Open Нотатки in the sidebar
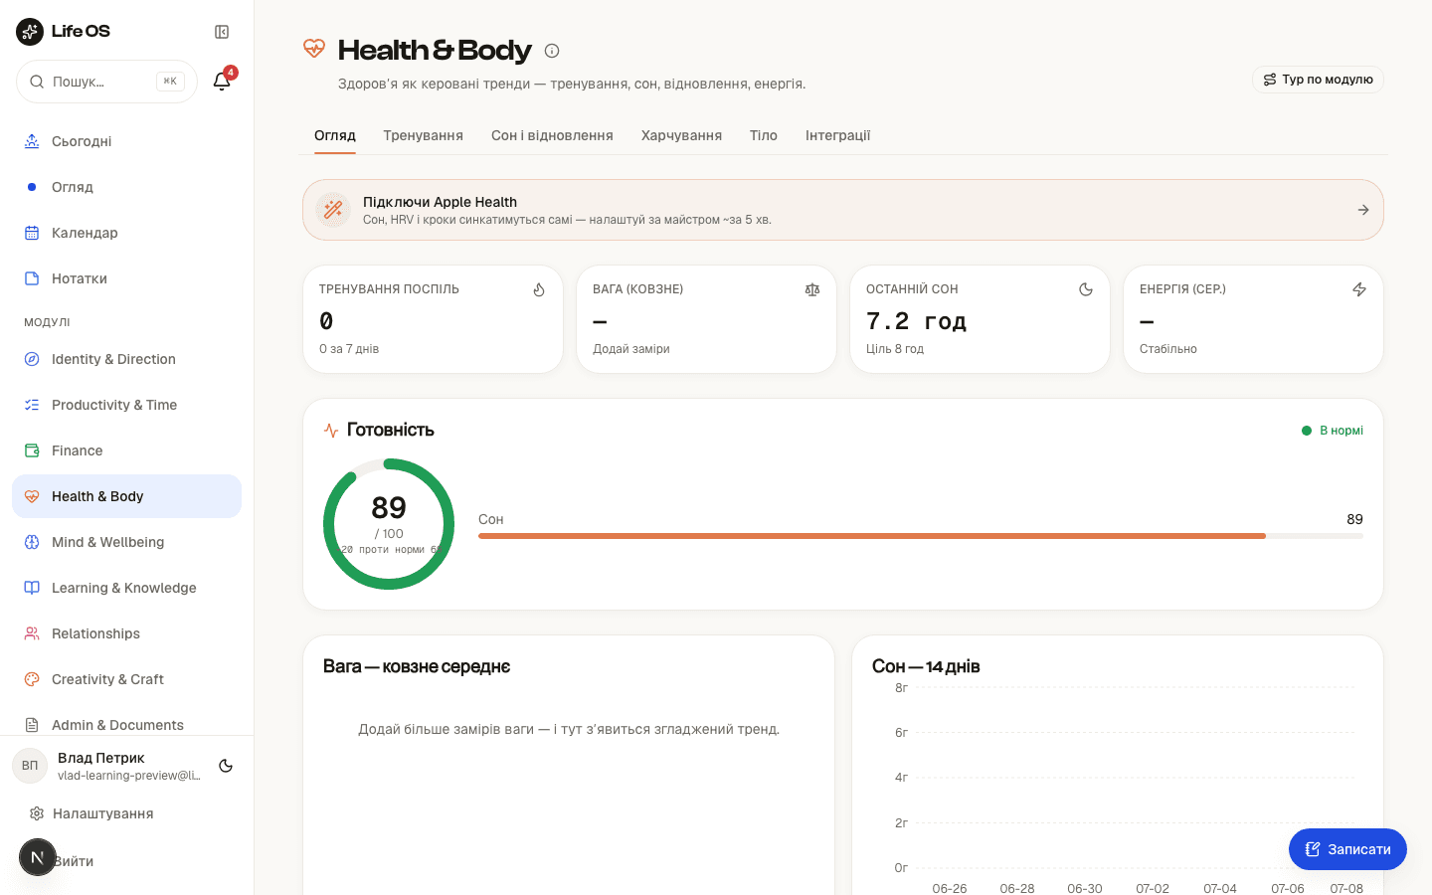The height and width of the screenshot is (895, 1432). click(126, 278)
